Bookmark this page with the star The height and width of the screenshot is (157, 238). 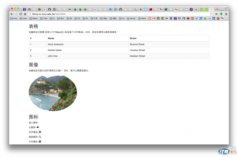211,14
